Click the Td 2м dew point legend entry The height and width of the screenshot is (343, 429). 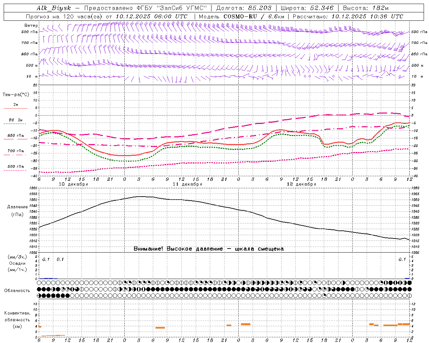[x=16, y=120]
